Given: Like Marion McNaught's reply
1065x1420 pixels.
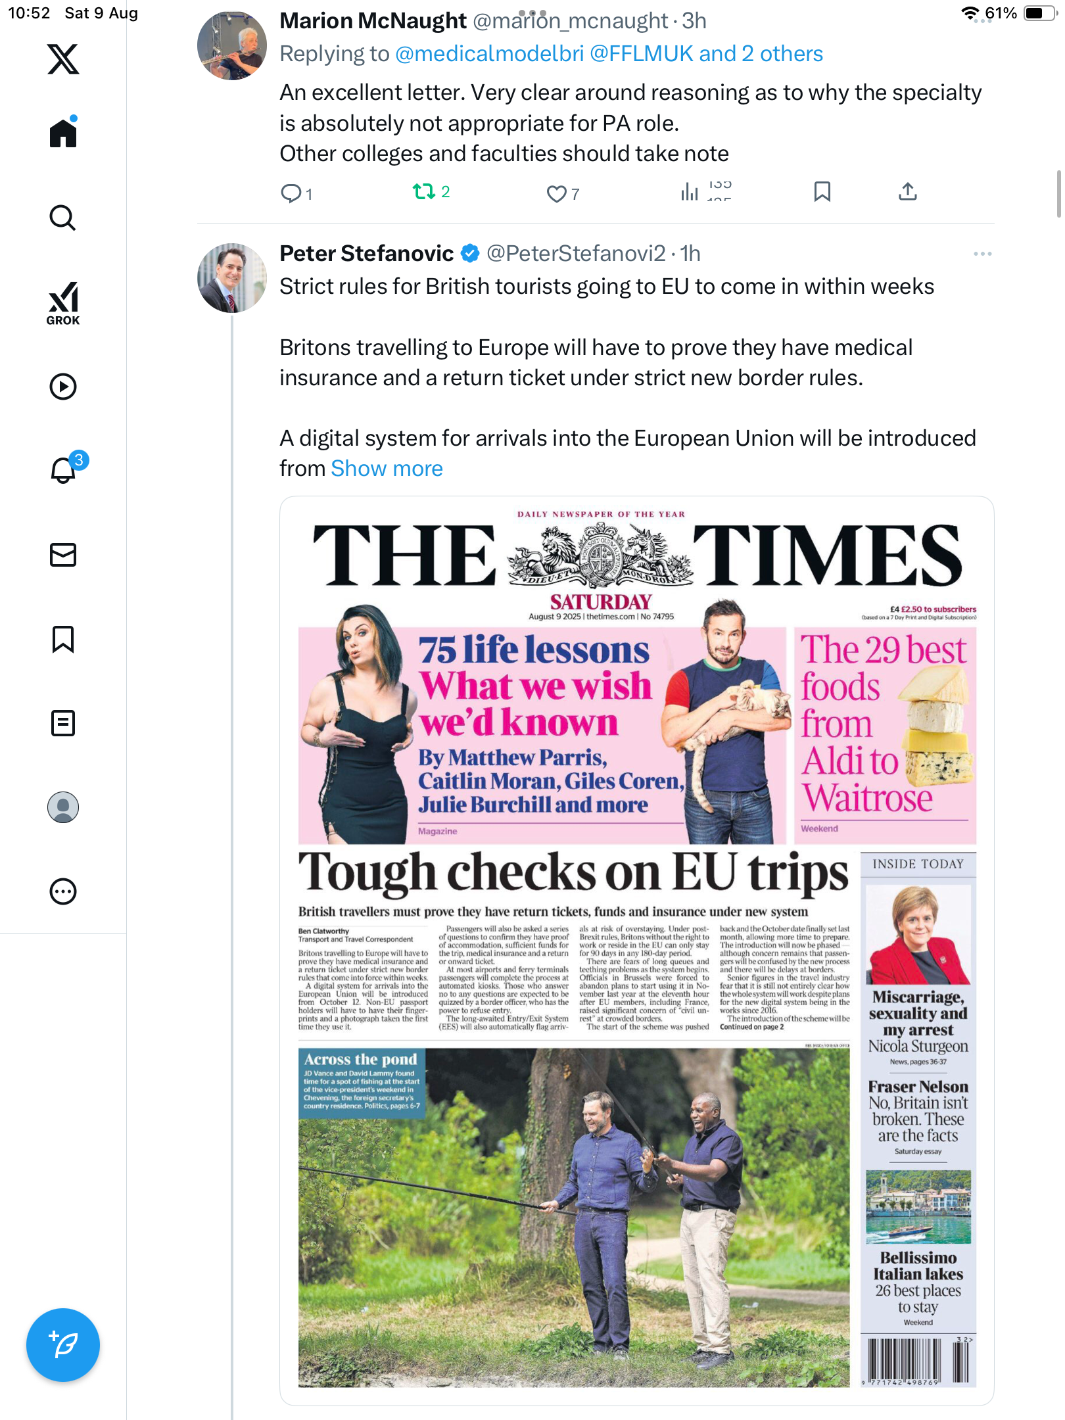Looking at the screenshot, I should 556,193.
